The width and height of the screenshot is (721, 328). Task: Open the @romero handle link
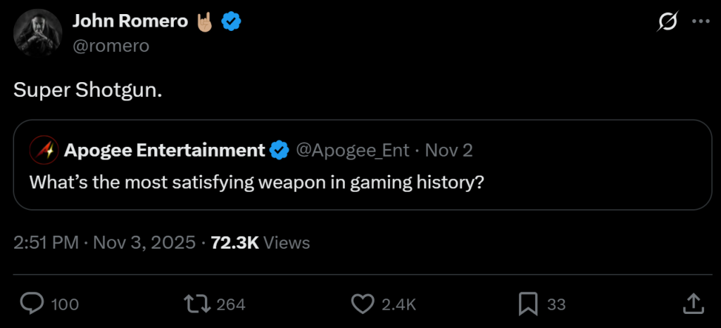pos(111,46)
